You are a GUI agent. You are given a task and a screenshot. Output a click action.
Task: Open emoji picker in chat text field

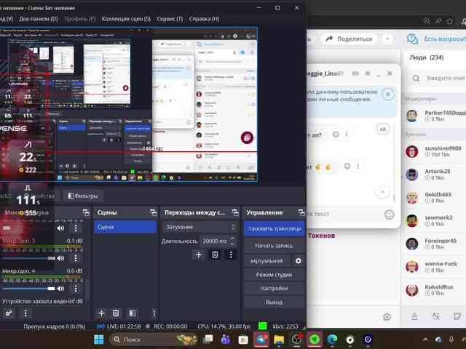click(x=389, y=214)
